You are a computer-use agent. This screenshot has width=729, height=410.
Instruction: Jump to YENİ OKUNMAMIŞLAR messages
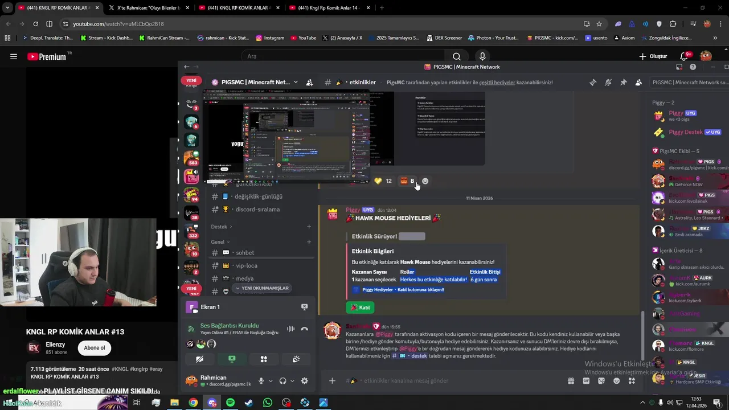pos(261,288)
